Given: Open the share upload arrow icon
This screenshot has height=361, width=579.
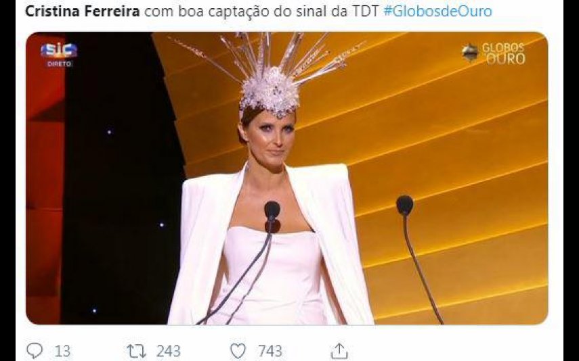Looking at the screenshot, I should coord(339,351).
